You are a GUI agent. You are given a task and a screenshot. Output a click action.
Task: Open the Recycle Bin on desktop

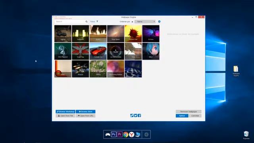tap(246, 135)
